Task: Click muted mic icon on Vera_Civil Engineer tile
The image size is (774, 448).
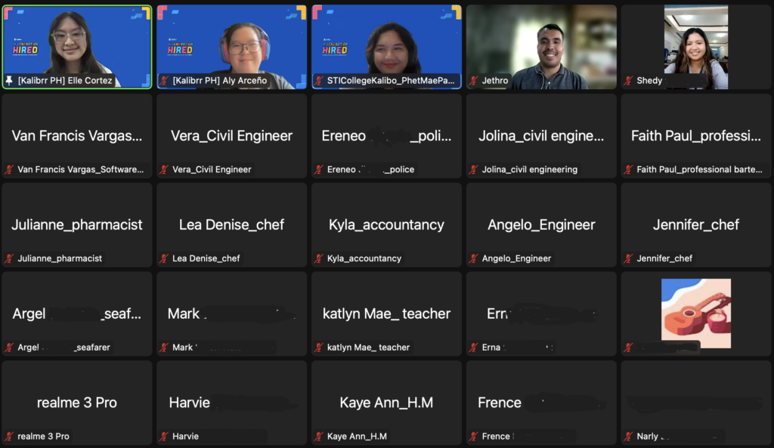Action: tap(164, 169)
